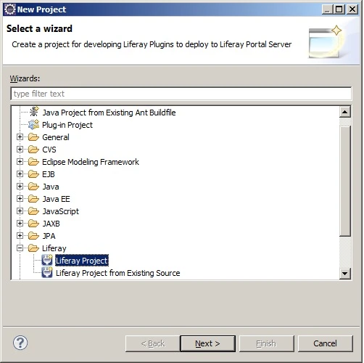Select the Java tree label

(51, 187)
